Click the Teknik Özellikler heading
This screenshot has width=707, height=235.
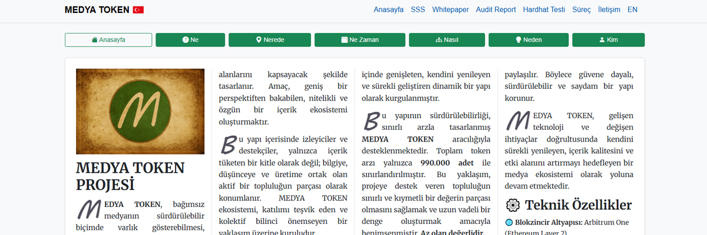point(579,205)
